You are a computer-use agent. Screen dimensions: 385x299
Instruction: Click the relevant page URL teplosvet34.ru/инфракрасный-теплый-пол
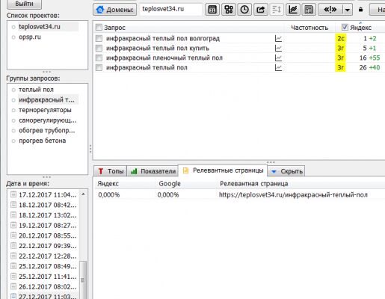click(293, 195)
